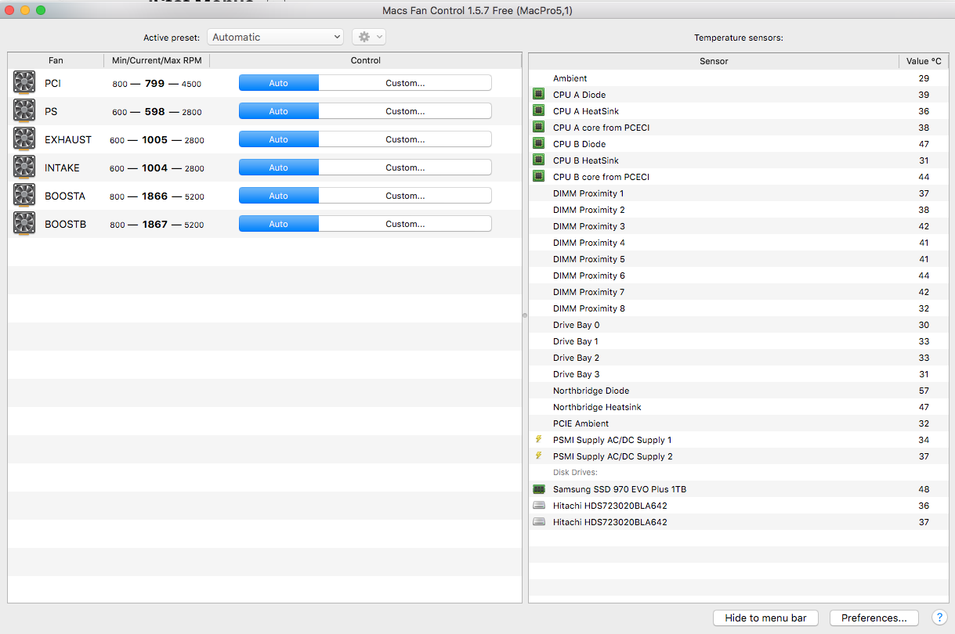Set PS fan to Auto
The width and height of the screenshot is (955, 634).
coord(279,111)
